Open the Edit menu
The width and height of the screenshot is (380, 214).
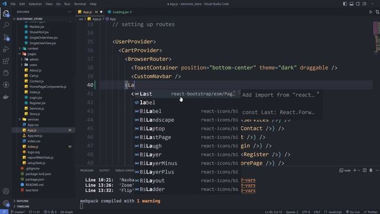point(22,4)
